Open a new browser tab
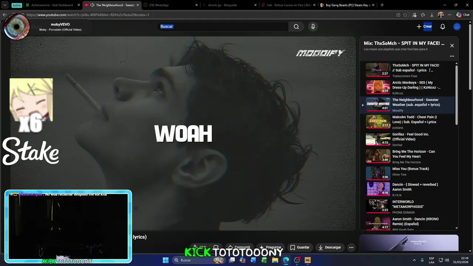This screenshot has width=473, height=266. 382,5
